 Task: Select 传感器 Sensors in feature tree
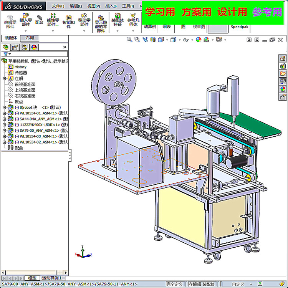point(21,73)
